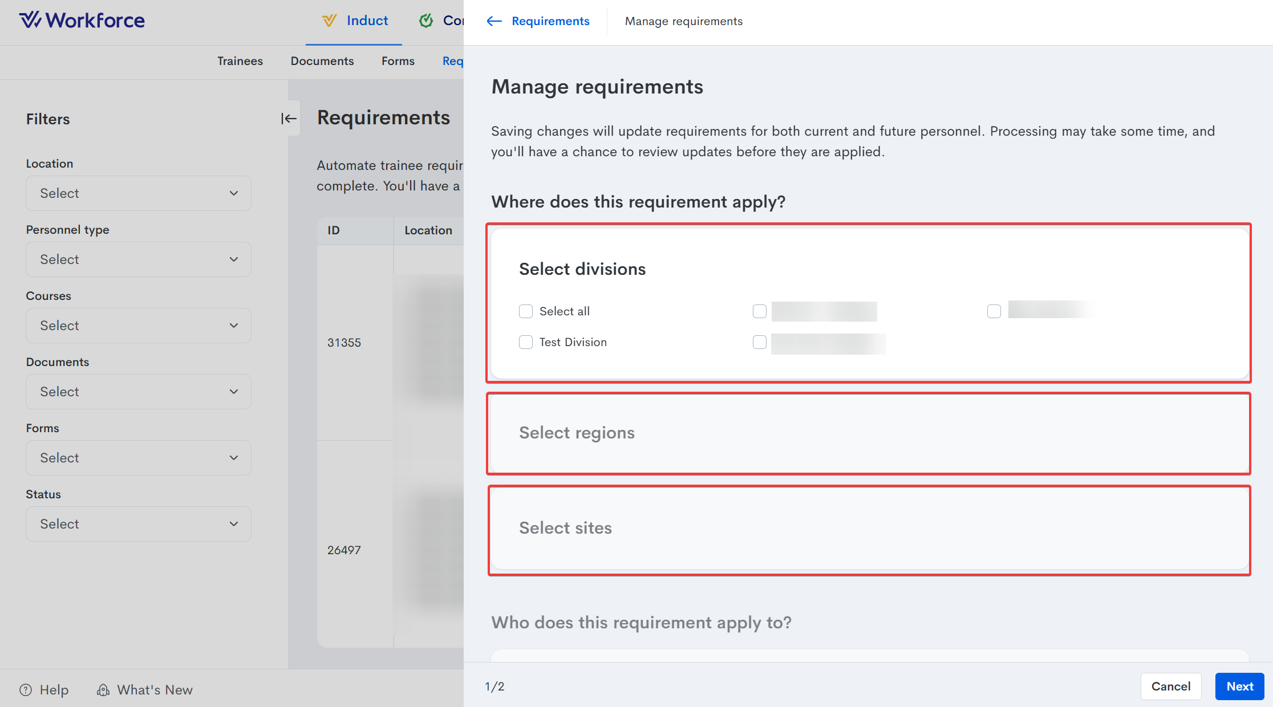The height and width of the screenshot is (707, 1273).
Task: Switch to the Trainees tab
Action: pyautogui.click(x=240, y=61)
